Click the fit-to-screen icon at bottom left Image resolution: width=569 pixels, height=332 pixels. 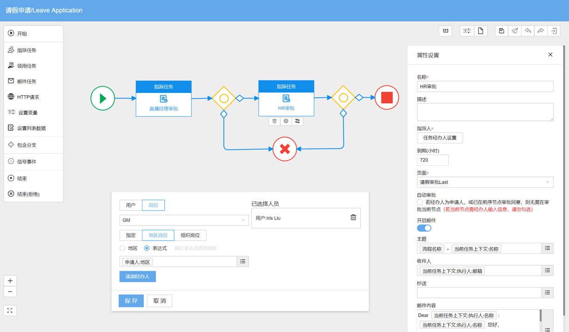10,311
